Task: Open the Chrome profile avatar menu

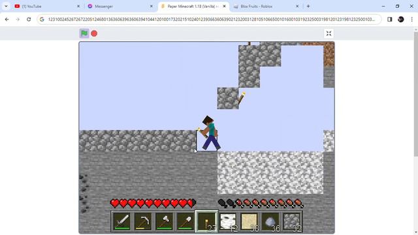Action: (x=400, y=19)
